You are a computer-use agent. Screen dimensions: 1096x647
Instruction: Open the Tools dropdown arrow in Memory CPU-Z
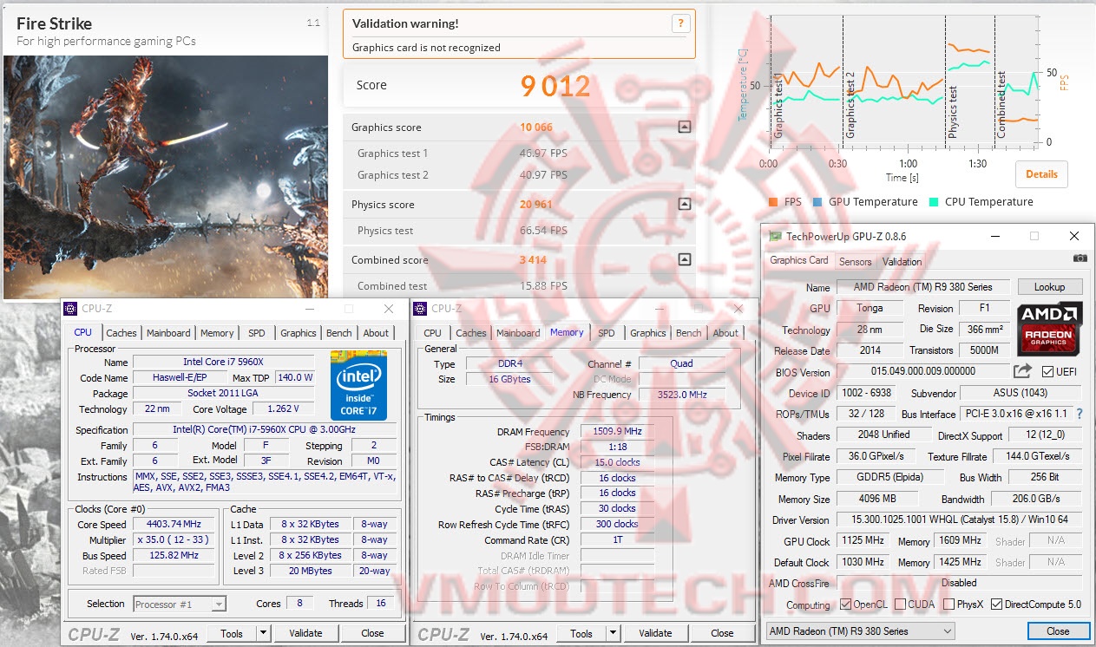(x=614, y=633)
